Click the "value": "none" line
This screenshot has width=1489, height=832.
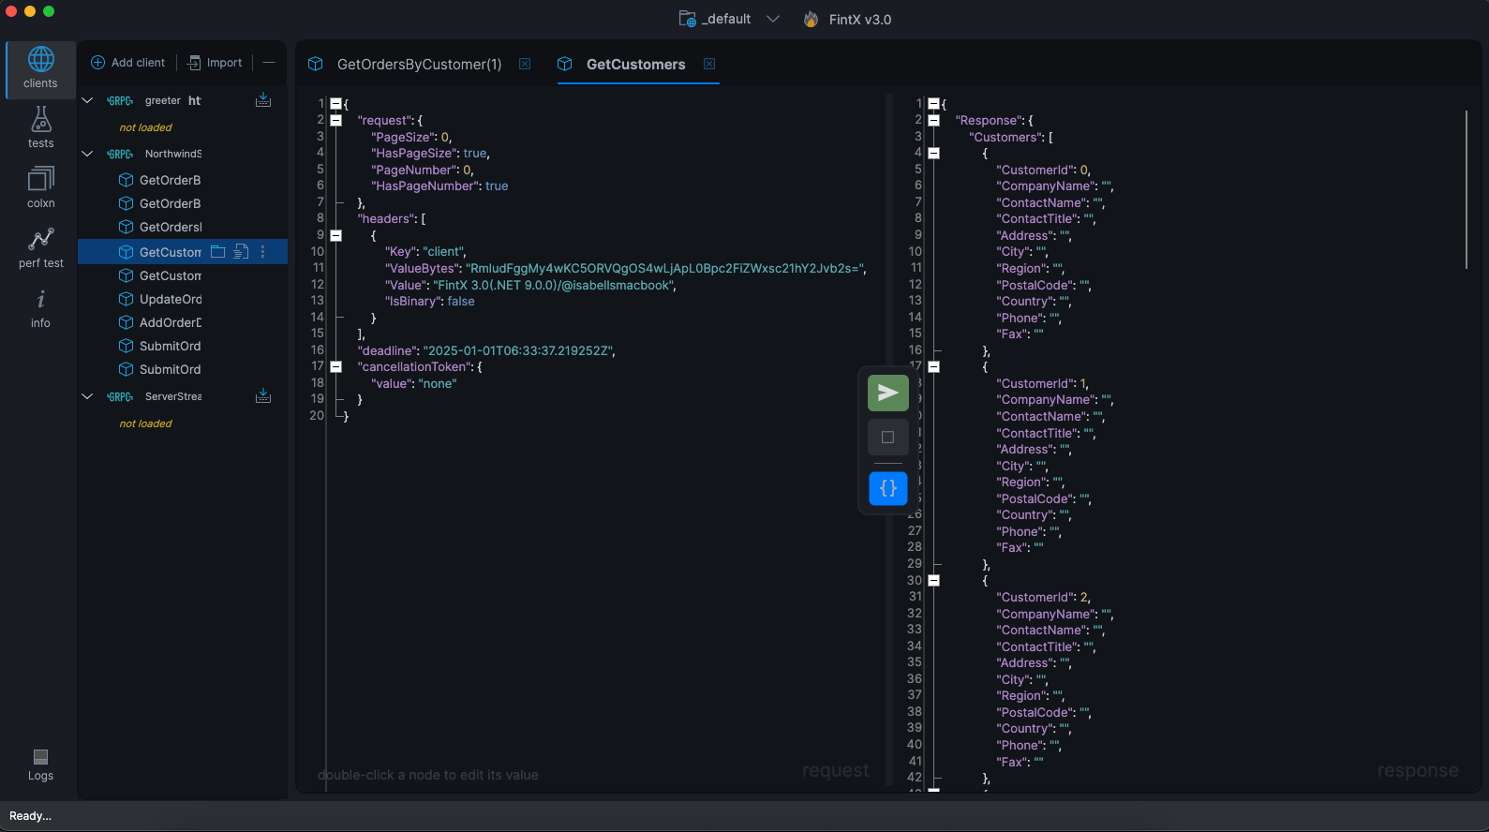coord(414,383)
